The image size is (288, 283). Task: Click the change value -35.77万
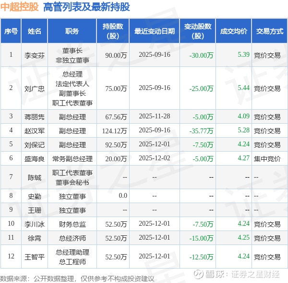(201, 131)
